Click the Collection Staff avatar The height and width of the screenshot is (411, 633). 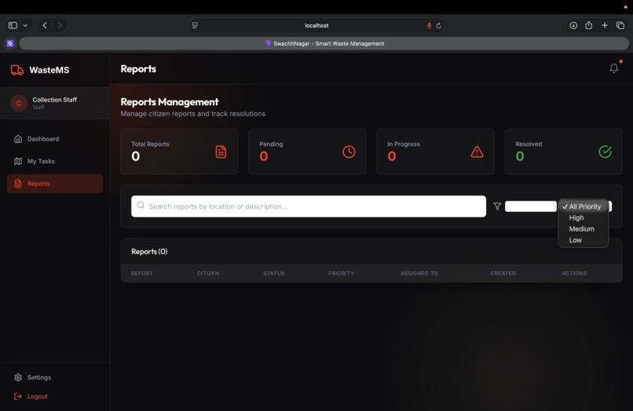pyautogui.click(x=19, y=104)
